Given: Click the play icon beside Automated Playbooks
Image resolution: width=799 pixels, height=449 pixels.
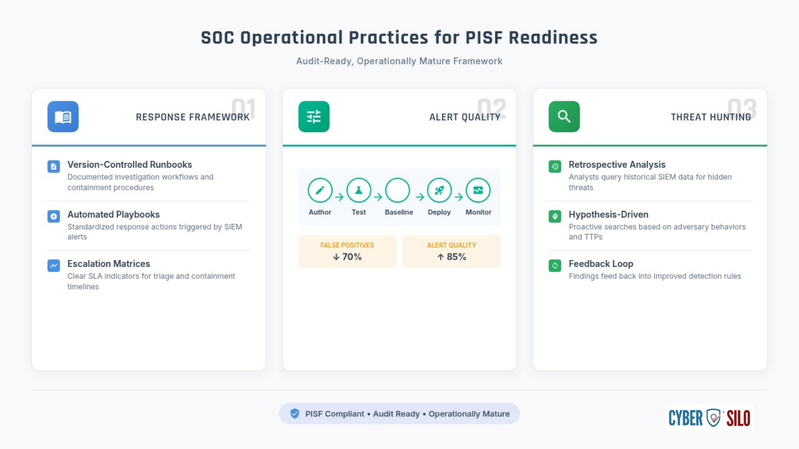Looking at the screenshot, I should click(x=53, y=216).
